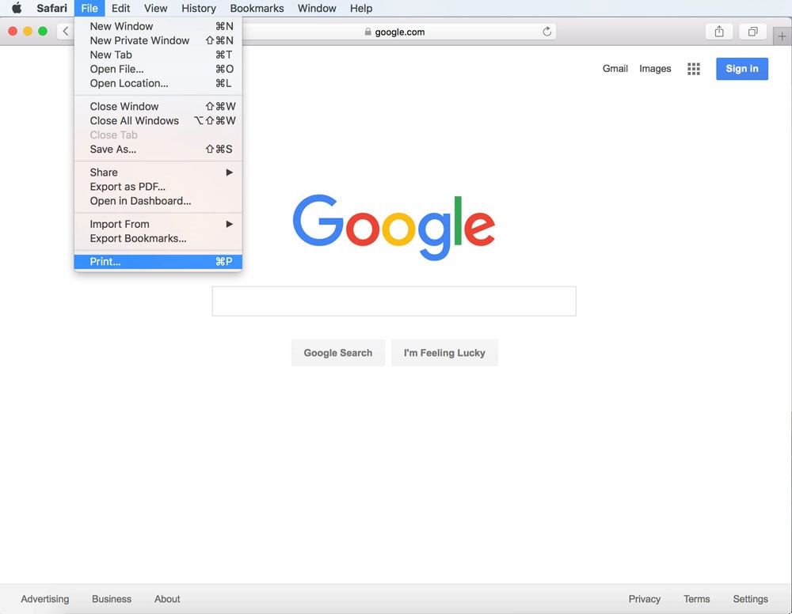Choose New Tab menu item
This screenshot has width=792, height=614.
(158, 55)
